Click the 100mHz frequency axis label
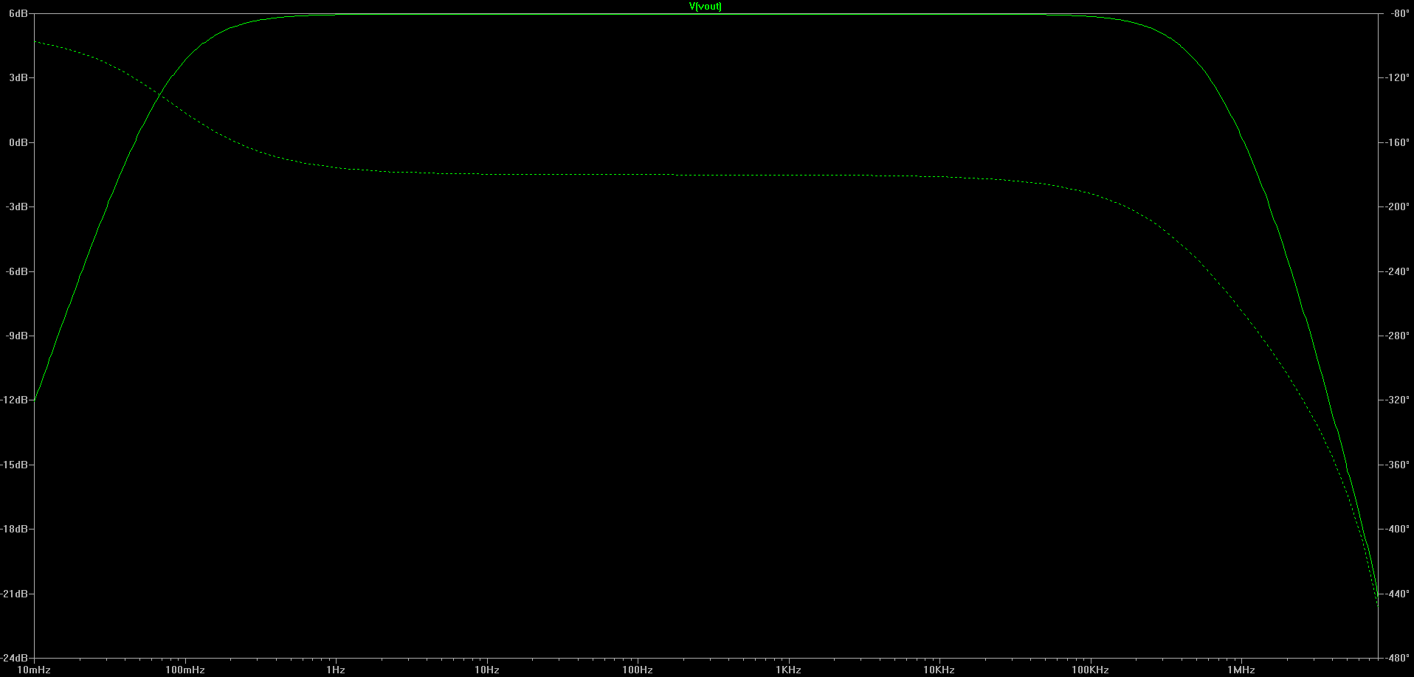1414x677 pixels. click(185, 670)
